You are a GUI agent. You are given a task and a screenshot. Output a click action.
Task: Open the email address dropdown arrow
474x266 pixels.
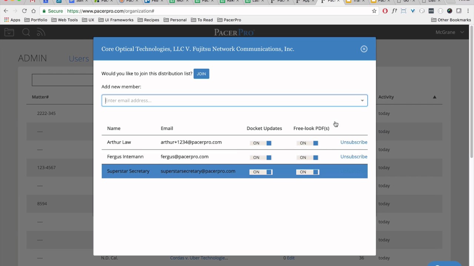click(x=362, y=100)
